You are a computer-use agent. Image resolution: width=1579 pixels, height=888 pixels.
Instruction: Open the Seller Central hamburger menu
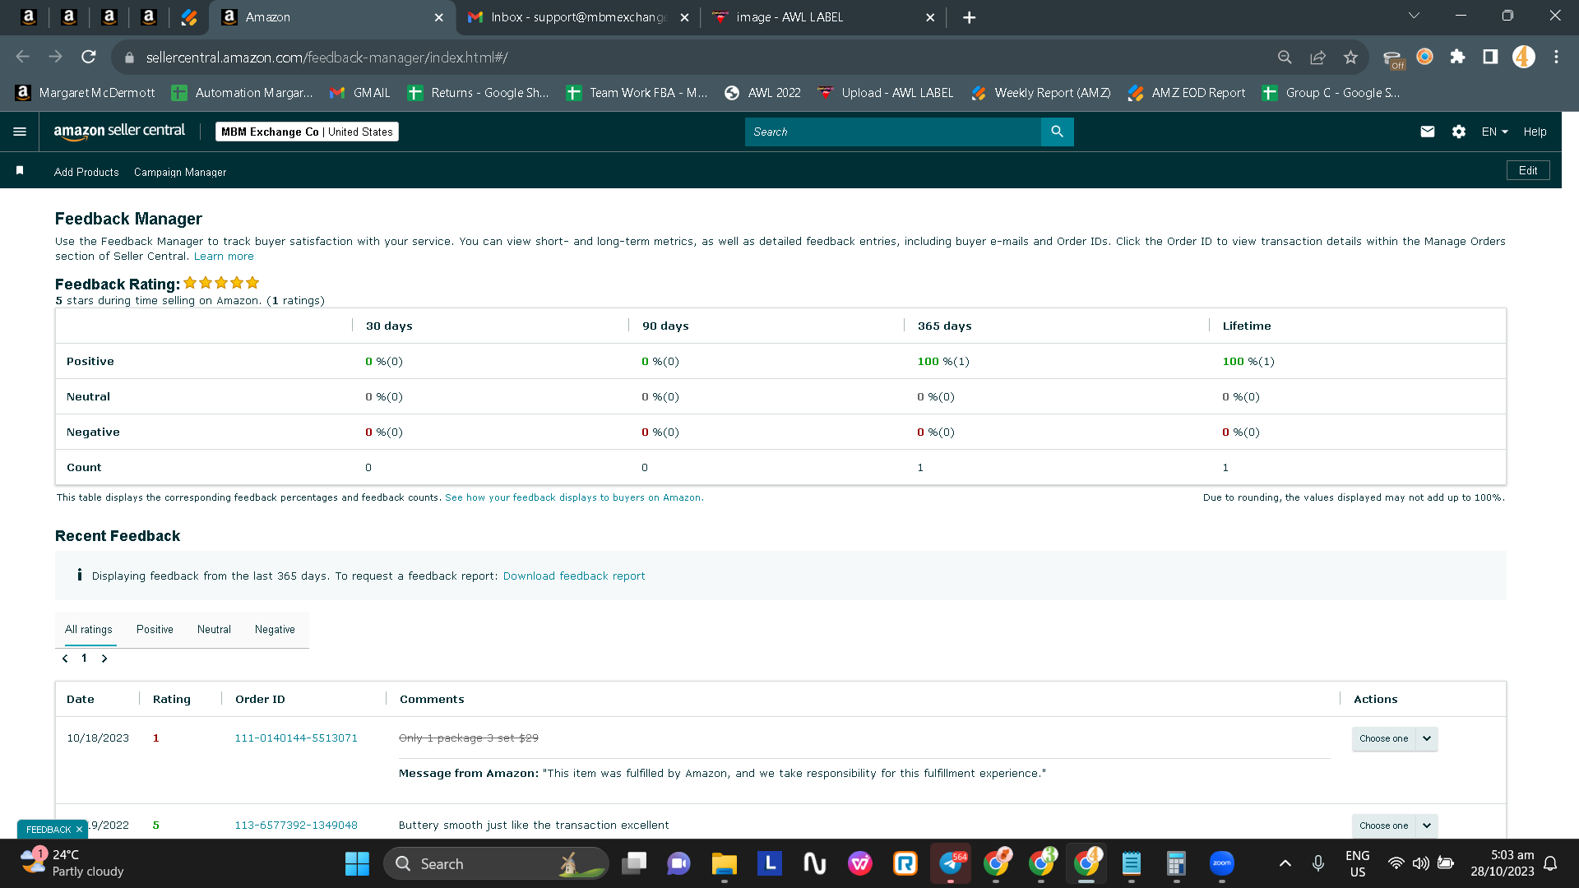(20, 132)
